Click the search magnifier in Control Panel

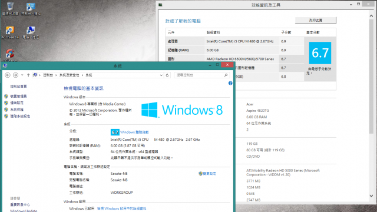tap(226, 75)
